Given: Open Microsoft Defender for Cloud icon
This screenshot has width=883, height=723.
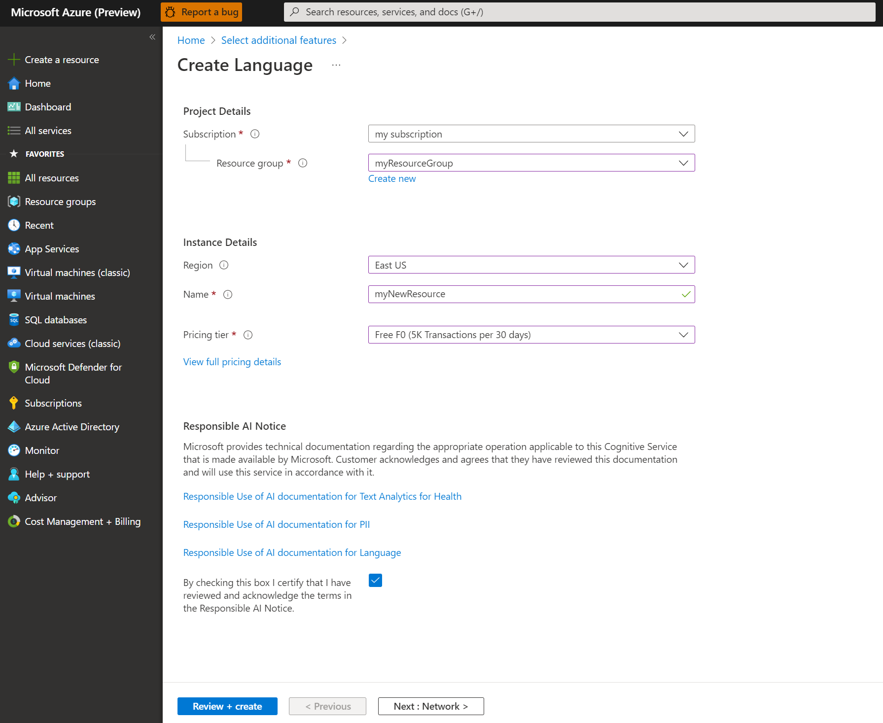Looking at the screenshot, I should pyautogui.click(x=14, y=367).
